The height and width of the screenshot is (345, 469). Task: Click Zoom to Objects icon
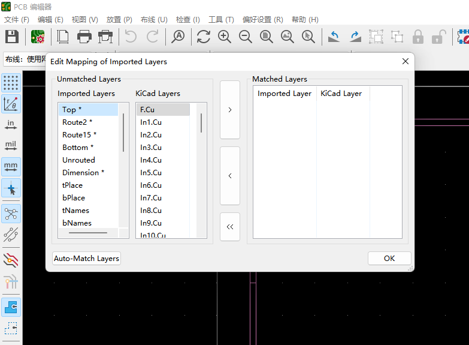287,37
